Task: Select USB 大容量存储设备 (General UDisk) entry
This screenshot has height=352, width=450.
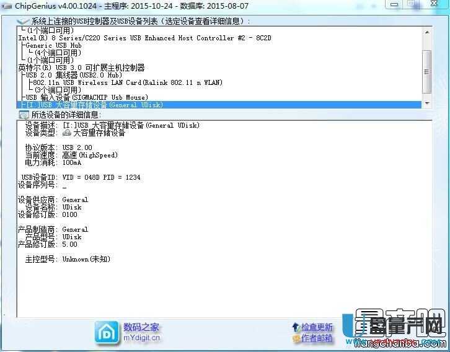Action: (93, 105)
